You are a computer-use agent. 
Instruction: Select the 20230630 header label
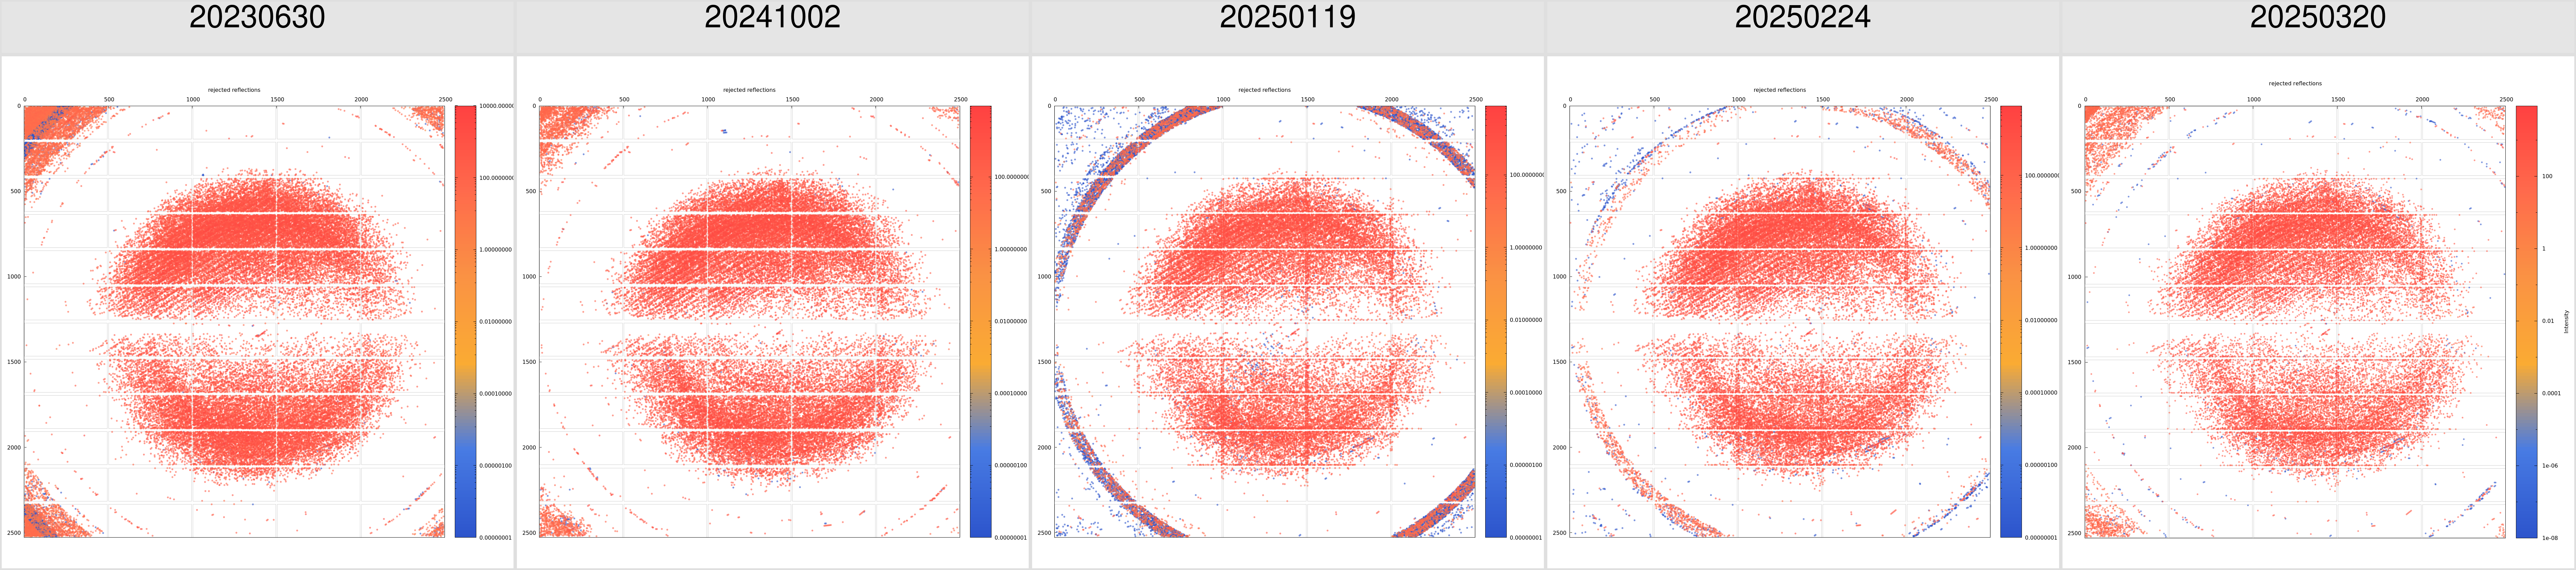pos(257,17)
